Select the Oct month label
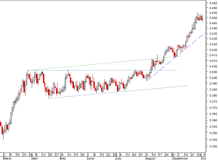 tap(204, 158)
